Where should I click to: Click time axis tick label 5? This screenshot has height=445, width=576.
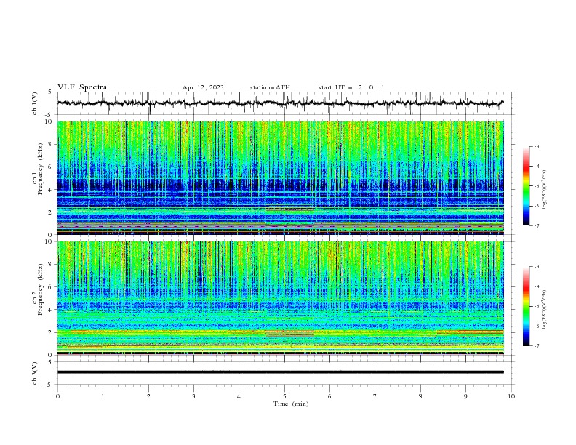click(x=284, y=396)
